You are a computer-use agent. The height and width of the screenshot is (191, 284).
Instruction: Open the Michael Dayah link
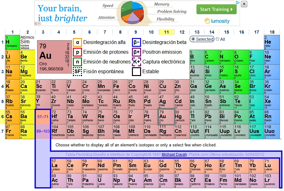[174, 155]
